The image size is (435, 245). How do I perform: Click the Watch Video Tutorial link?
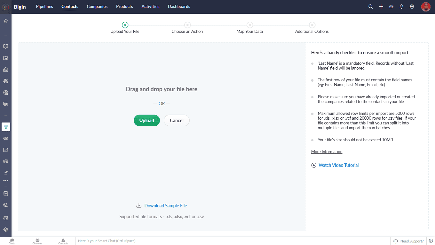[339, 165]
